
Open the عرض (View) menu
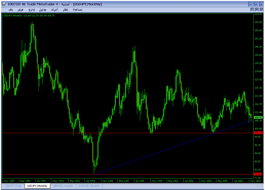[21, 9]
